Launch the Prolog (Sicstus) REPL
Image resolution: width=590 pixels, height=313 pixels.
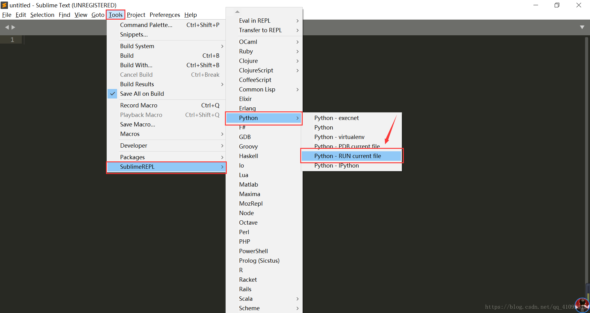(264, 261)
